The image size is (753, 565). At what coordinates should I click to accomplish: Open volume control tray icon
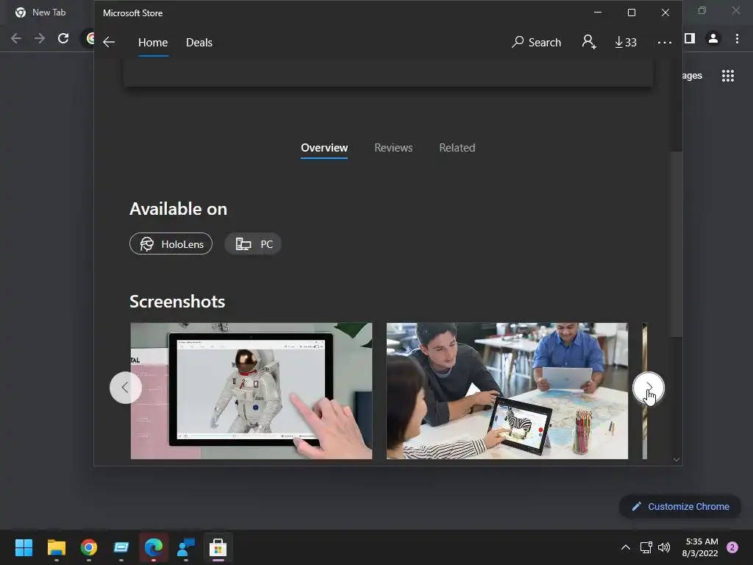(664, 547)
